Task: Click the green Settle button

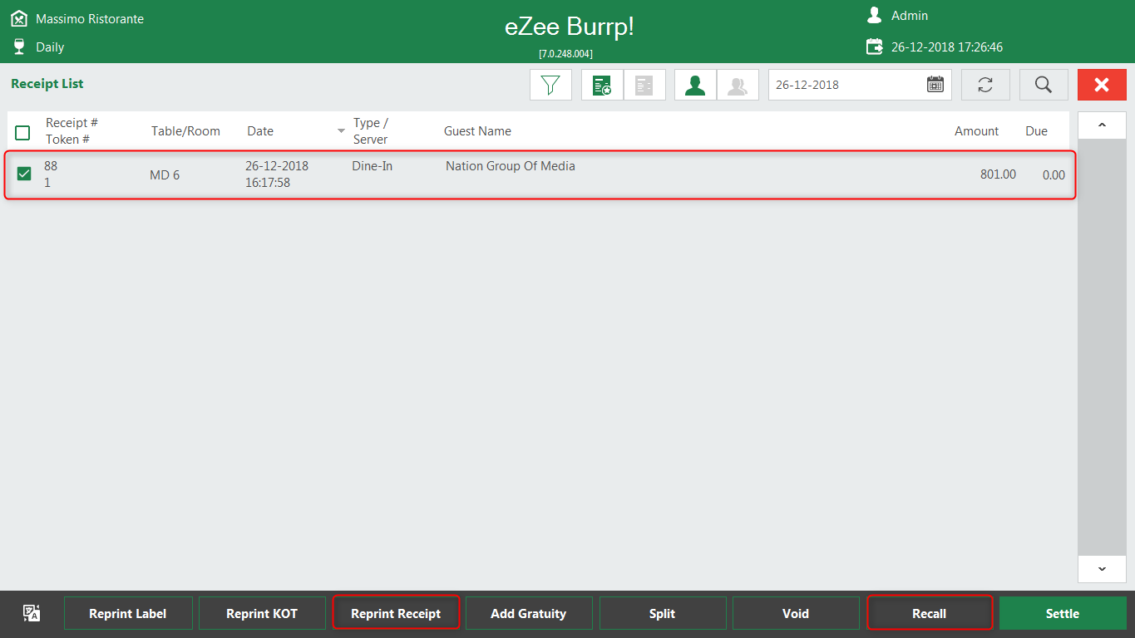Action: click(x=1063, y=613)
